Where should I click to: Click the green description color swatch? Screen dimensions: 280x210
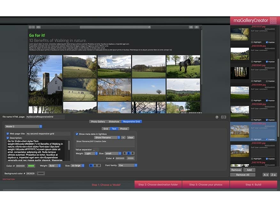[31, 166]
